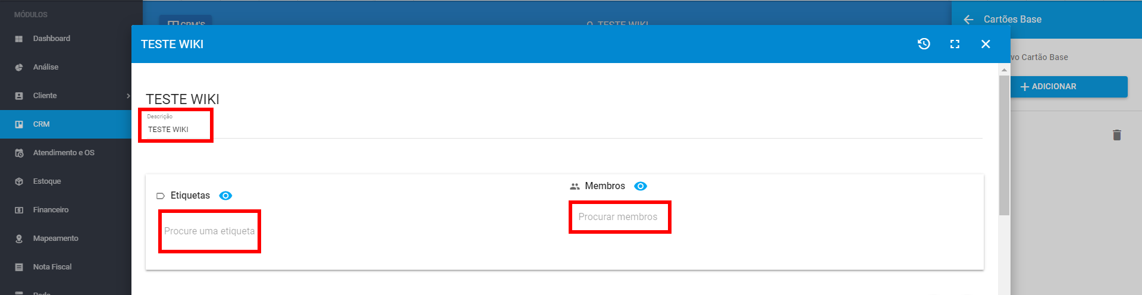Viewport: 1142px width, 295px height.
Task: Open Atendimento e OS module
Action: pos(65,153)
